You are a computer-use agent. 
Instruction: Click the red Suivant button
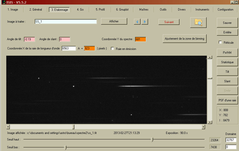click(x=169, y=22)
